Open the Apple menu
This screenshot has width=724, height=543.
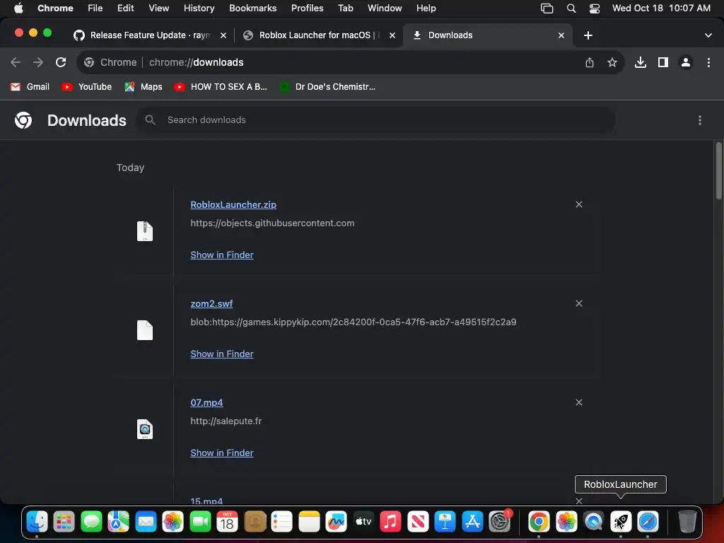pyautogui.click(x=18, y=8)
